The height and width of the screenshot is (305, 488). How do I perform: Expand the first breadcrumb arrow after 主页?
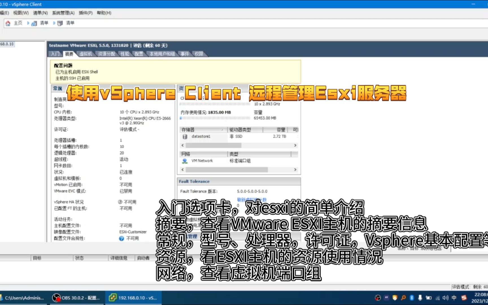point(28,23)
